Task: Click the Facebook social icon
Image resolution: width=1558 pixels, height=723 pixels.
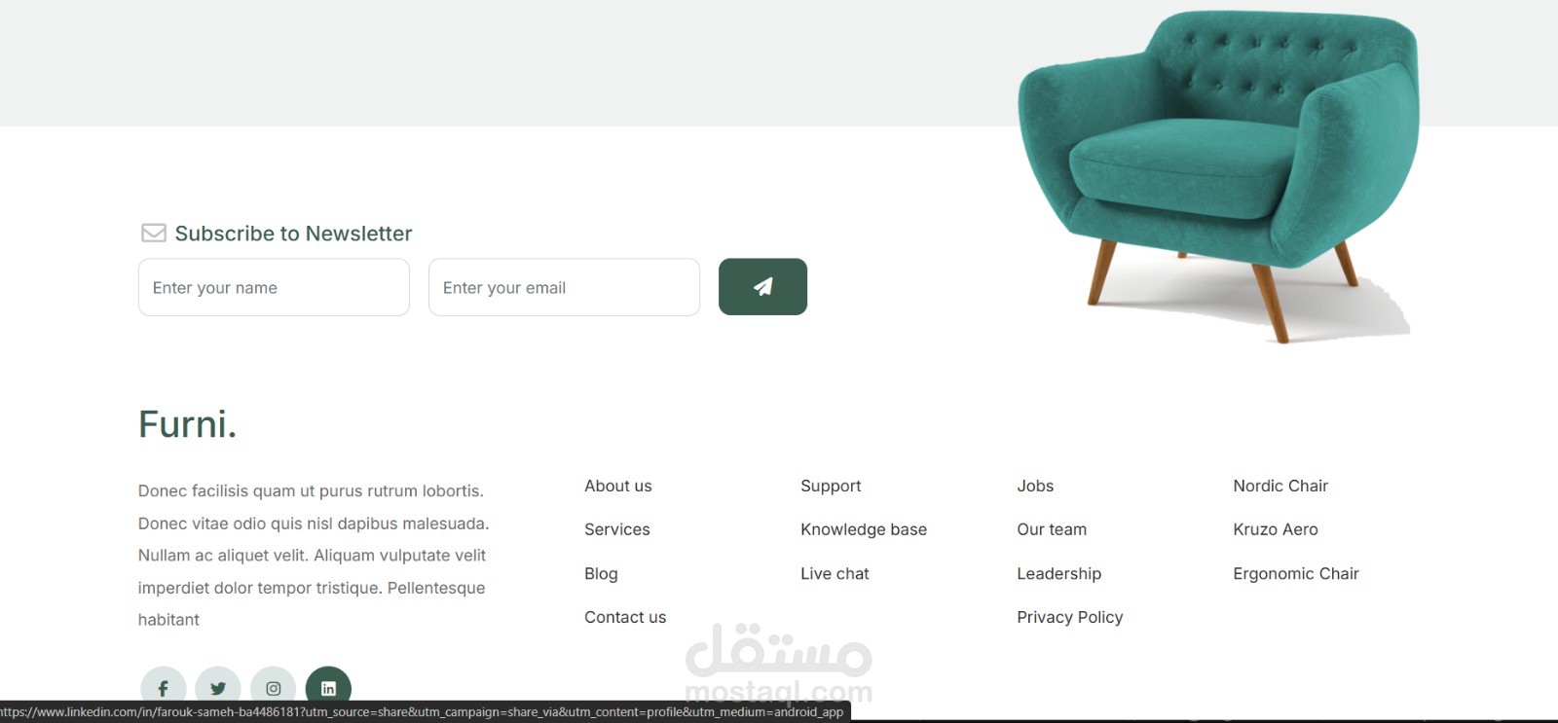Action: [x=164, y=688]
